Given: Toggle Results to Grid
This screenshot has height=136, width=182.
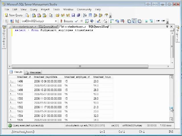Looking at the screenshot, I should (x=134, y=21).
